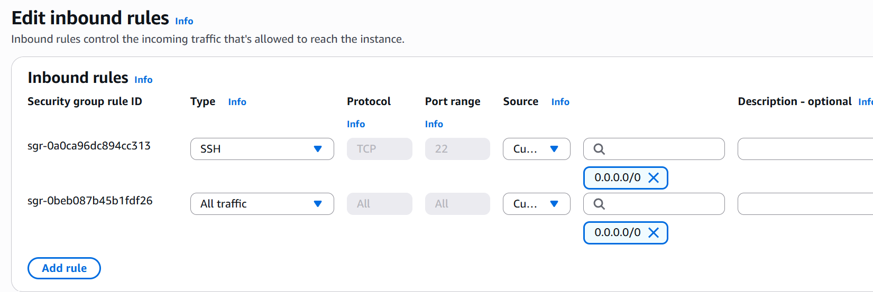Viewport: 873px width, 292px height.
Task: Open Info link beside Inbound rules panel title
Action: point(143,80)
